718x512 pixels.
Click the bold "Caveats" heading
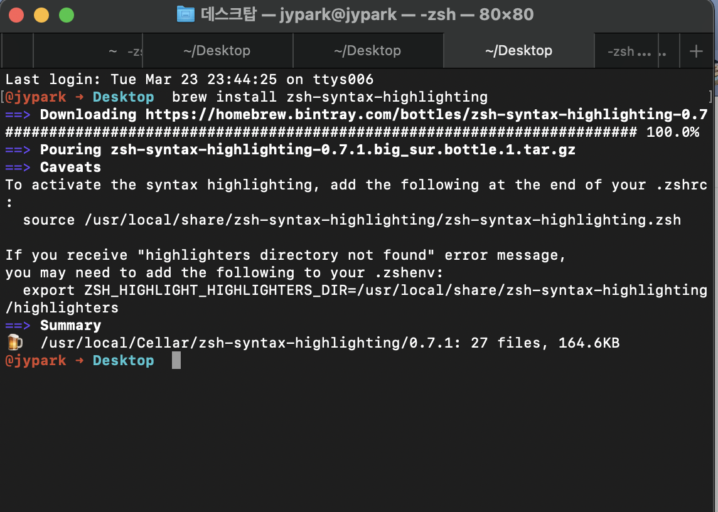70,167
